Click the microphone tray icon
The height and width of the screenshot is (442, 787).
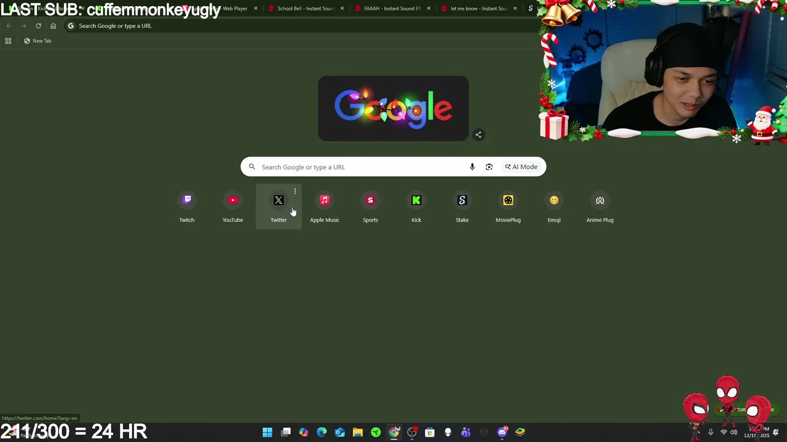coord(711,432)
